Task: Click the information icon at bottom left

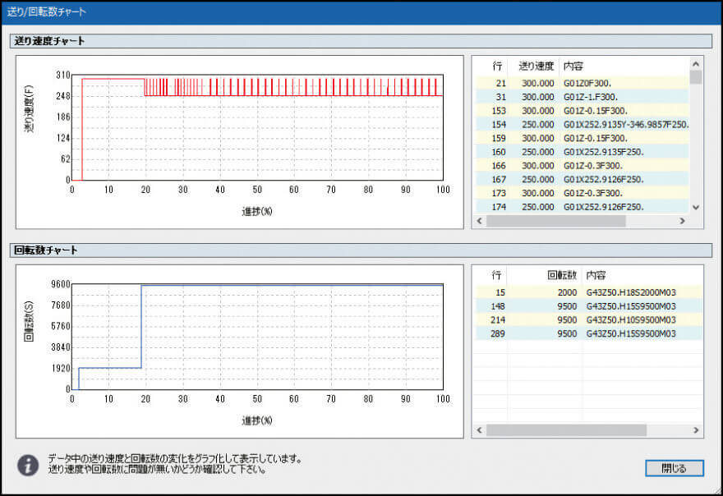Action: click(x=28, y=465)
